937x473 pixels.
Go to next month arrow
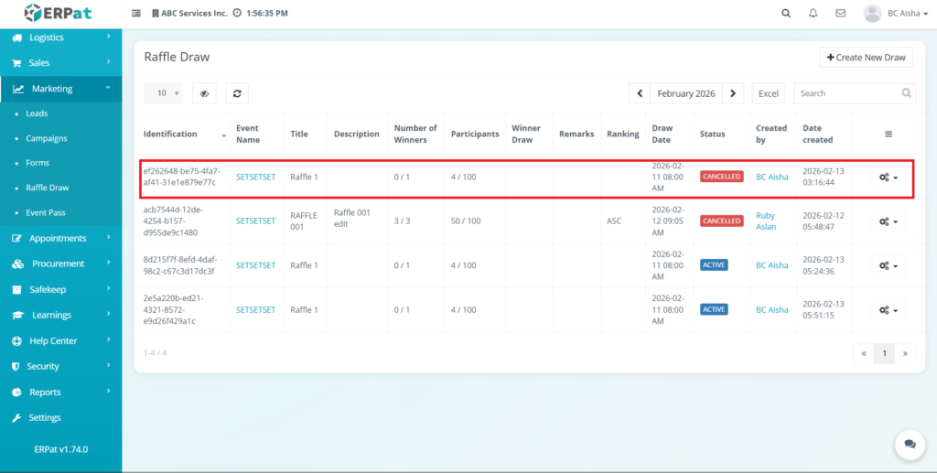pyautogui.click(x=733, y=93)
